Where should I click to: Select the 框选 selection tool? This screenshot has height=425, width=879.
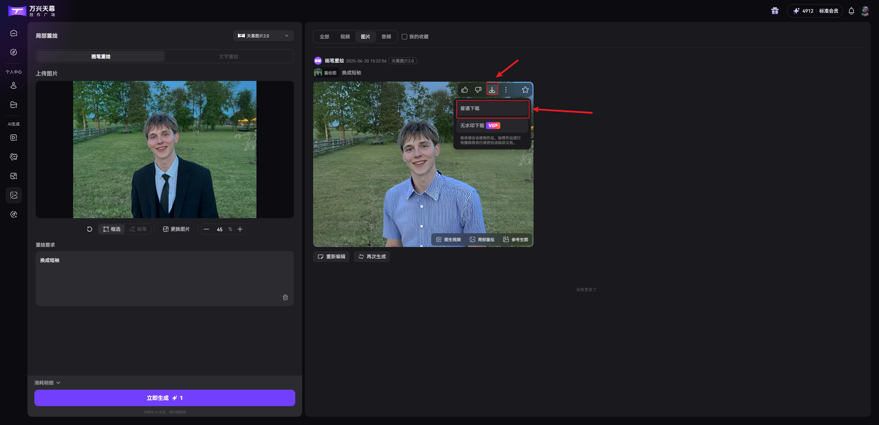coord(112,229)
